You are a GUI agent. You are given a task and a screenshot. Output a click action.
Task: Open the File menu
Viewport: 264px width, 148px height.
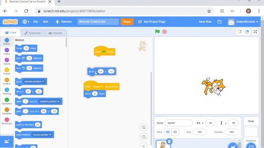[x=35, y=22]
